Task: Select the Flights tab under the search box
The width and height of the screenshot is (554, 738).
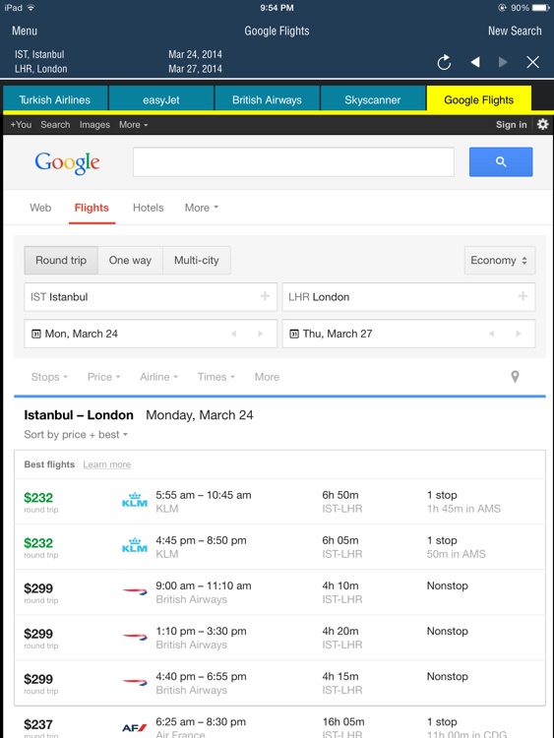Action: click(92, 208)
